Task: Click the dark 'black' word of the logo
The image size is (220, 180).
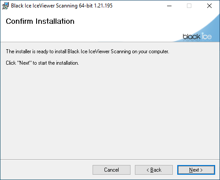Action: tap(191, 37)
